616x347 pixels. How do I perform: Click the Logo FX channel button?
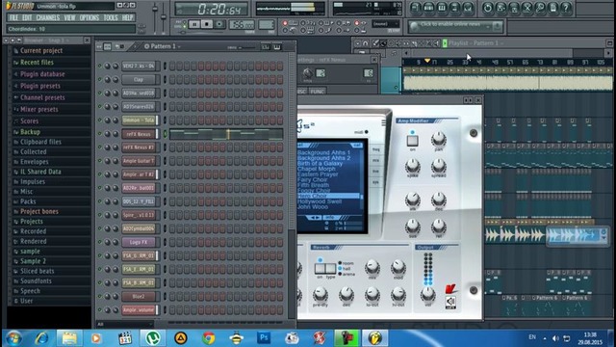coord(139,242)
